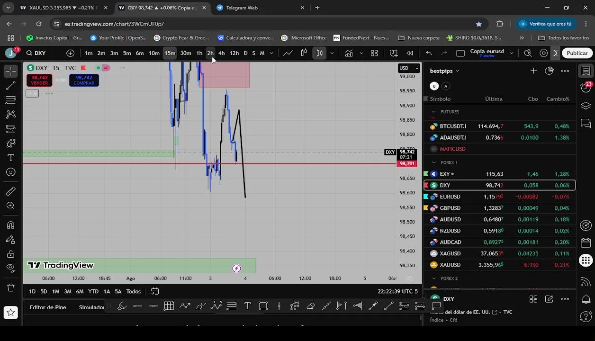Open the Editor de Pine tab

click(48, 307)
